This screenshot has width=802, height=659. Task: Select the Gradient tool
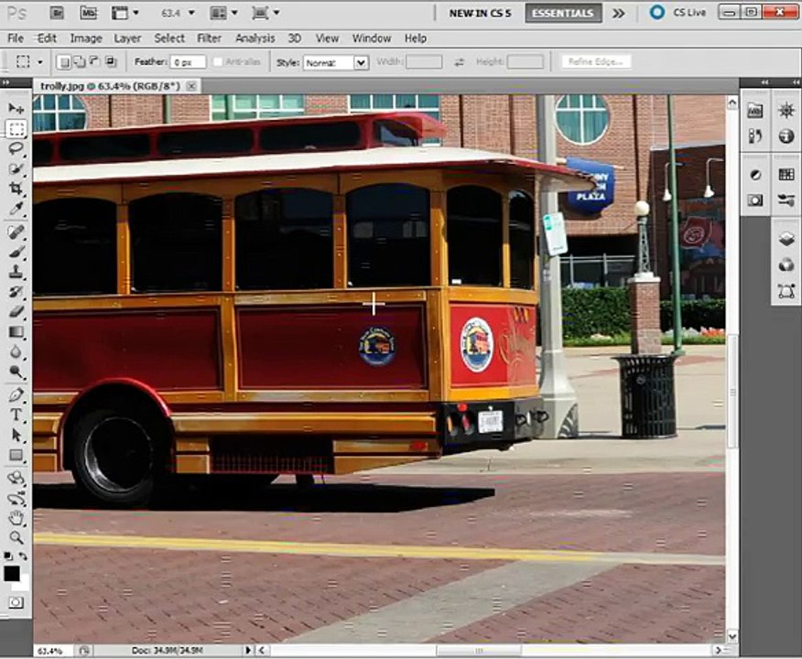point(16,332)
